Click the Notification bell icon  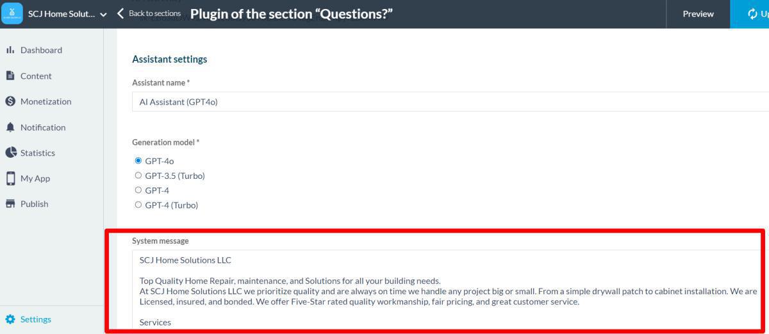coord(10,127)
